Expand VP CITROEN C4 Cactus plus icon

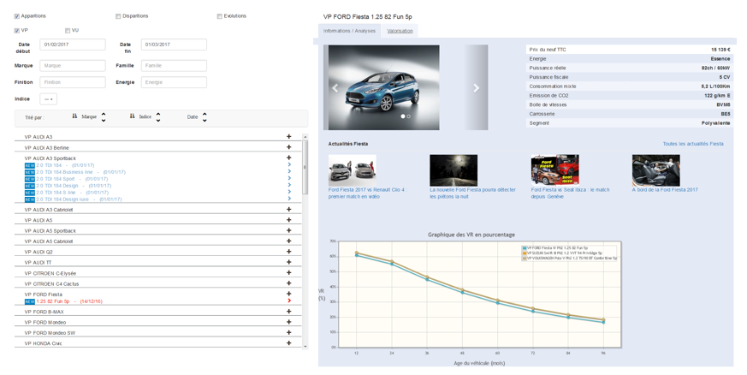coord(288,283)
